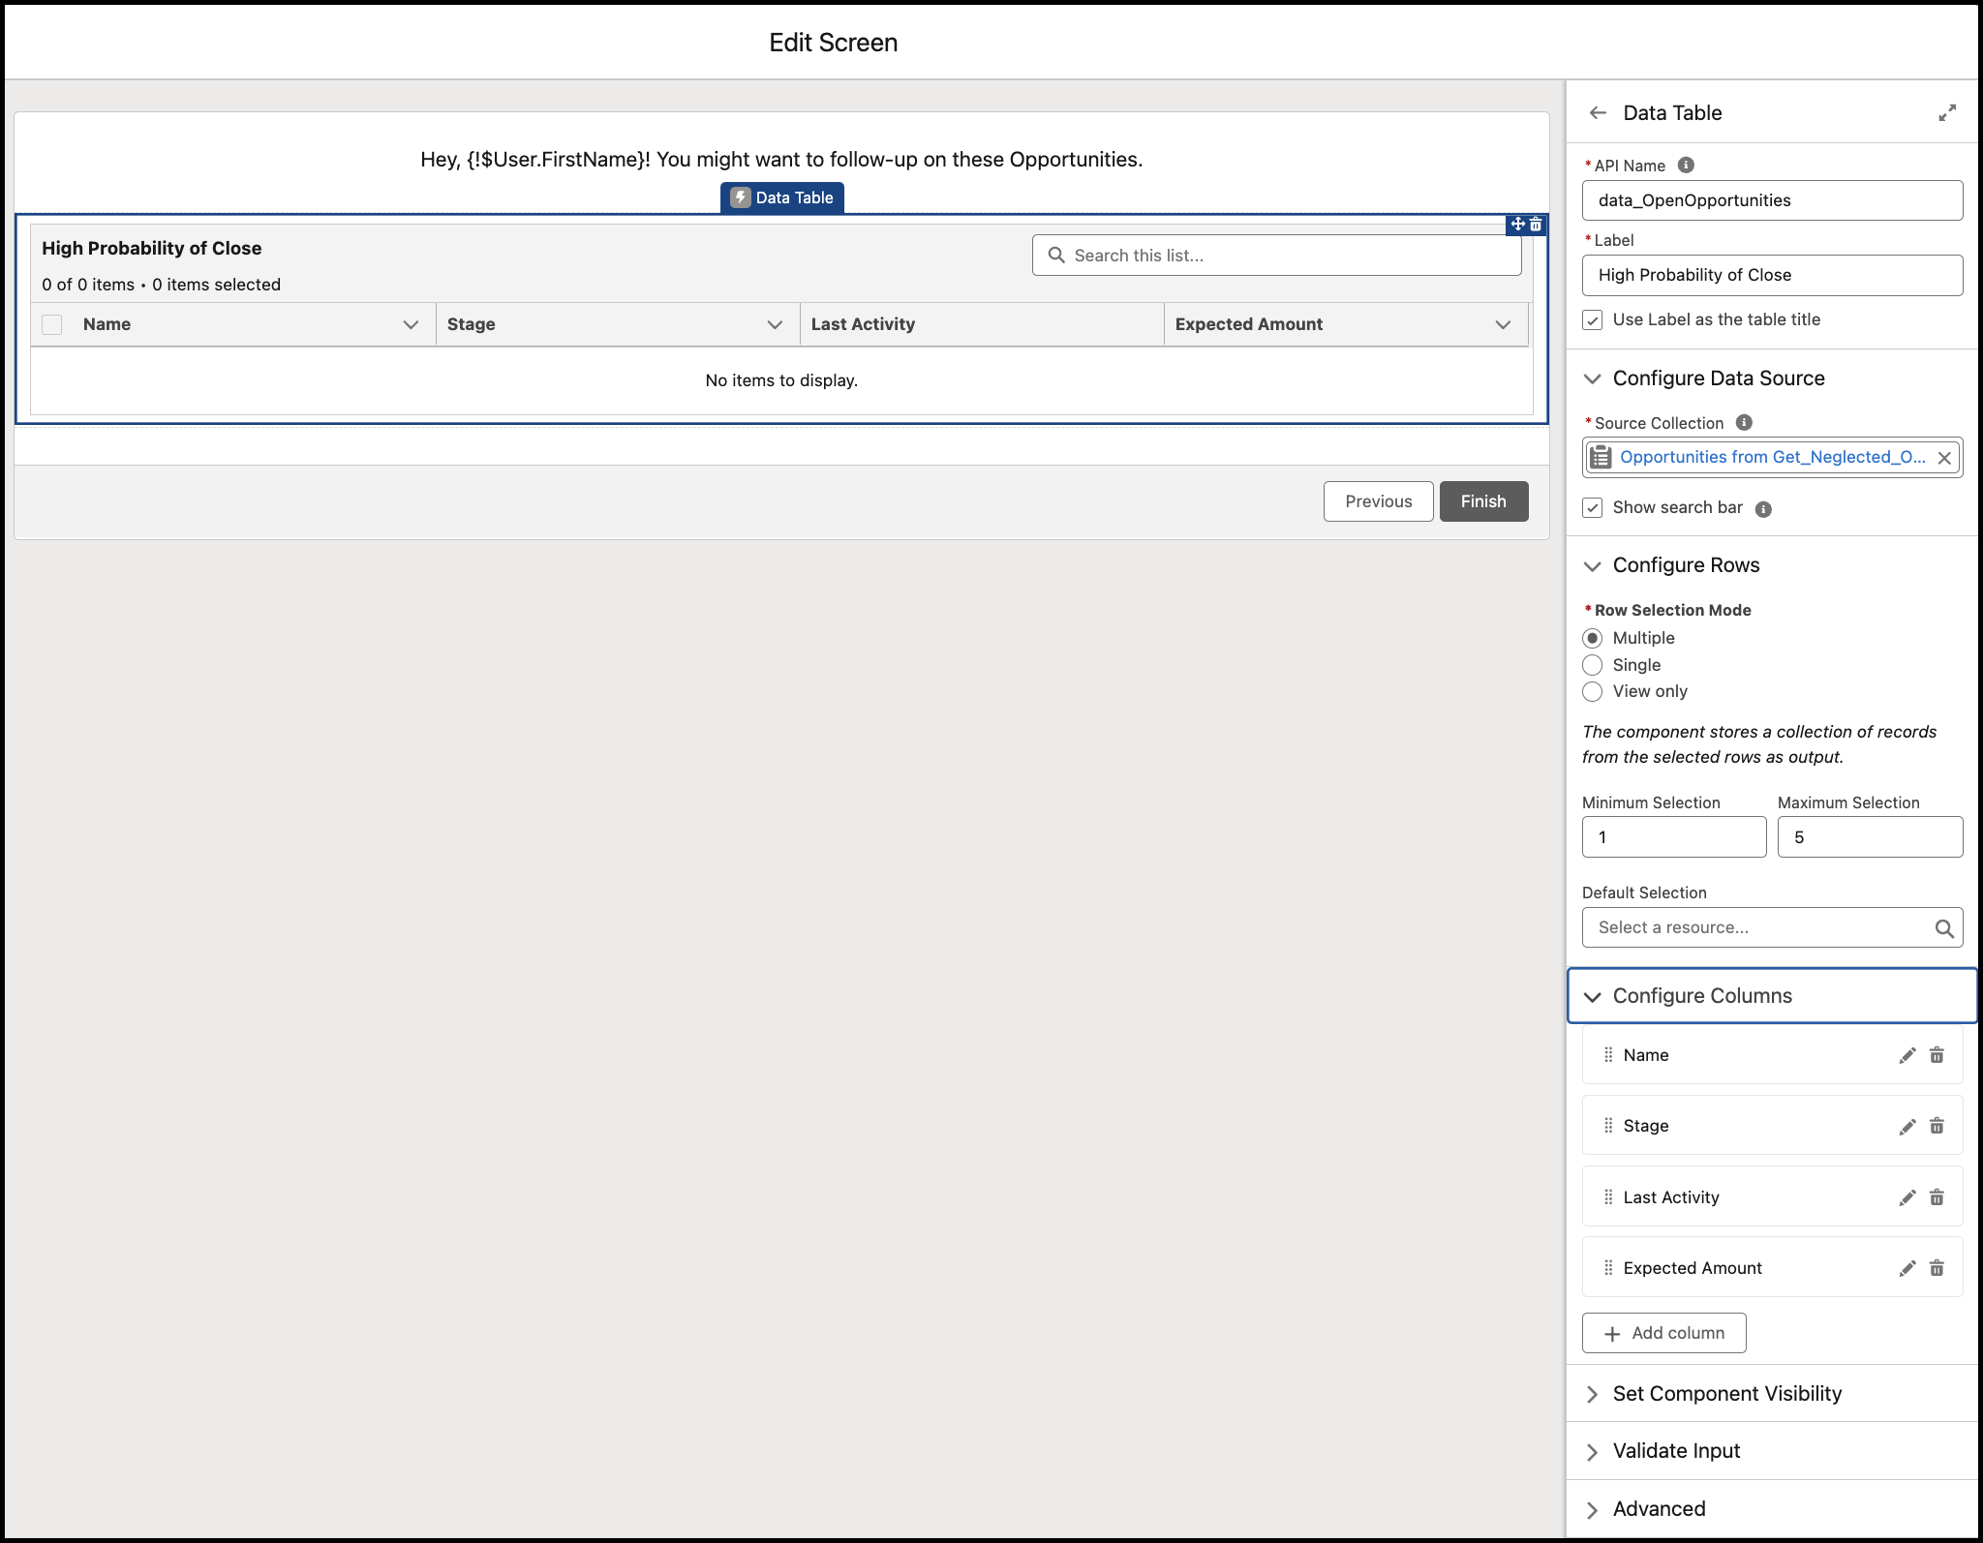1983x1543 pixels.
Task: Click the delete icon next to Stage column
Action: click(1937, 1125)
